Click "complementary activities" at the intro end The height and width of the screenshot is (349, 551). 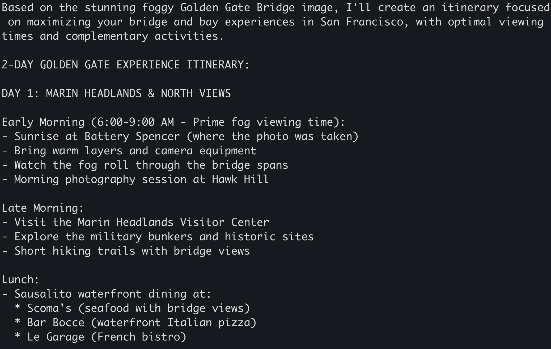click(x=145, y=36)
